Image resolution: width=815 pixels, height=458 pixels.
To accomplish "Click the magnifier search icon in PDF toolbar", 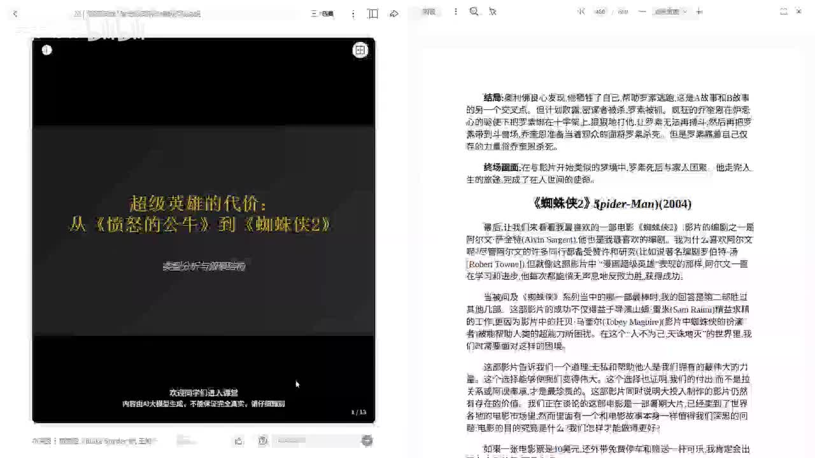I will pyautogui.click(x=474, y=11).
